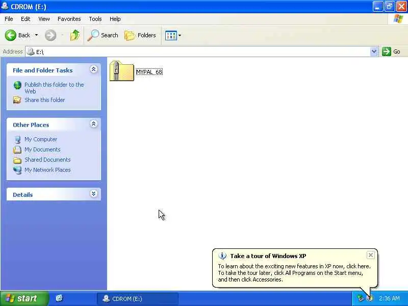Click the Other Places heading text
This screenshot has width=408, height=306.
pyautogui.click(x=31, y=125)
